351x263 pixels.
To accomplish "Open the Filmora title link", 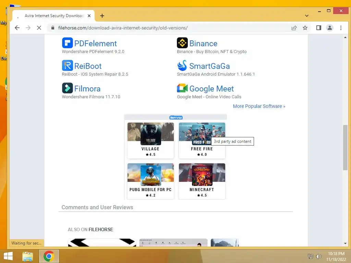I will tap(87, 89).
